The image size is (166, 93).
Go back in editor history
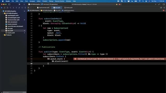pos(31,7)
